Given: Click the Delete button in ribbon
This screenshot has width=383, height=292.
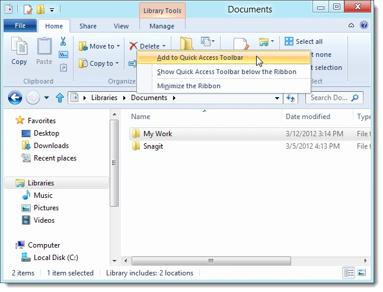Looking at the screenshot, I should (144, 46).
